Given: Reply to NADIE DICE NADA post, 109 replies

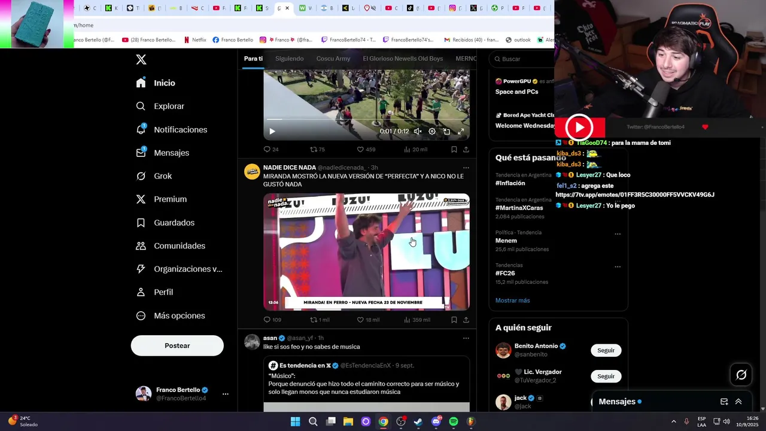Looking at the screenshot, I should click(x=272, y=320).
